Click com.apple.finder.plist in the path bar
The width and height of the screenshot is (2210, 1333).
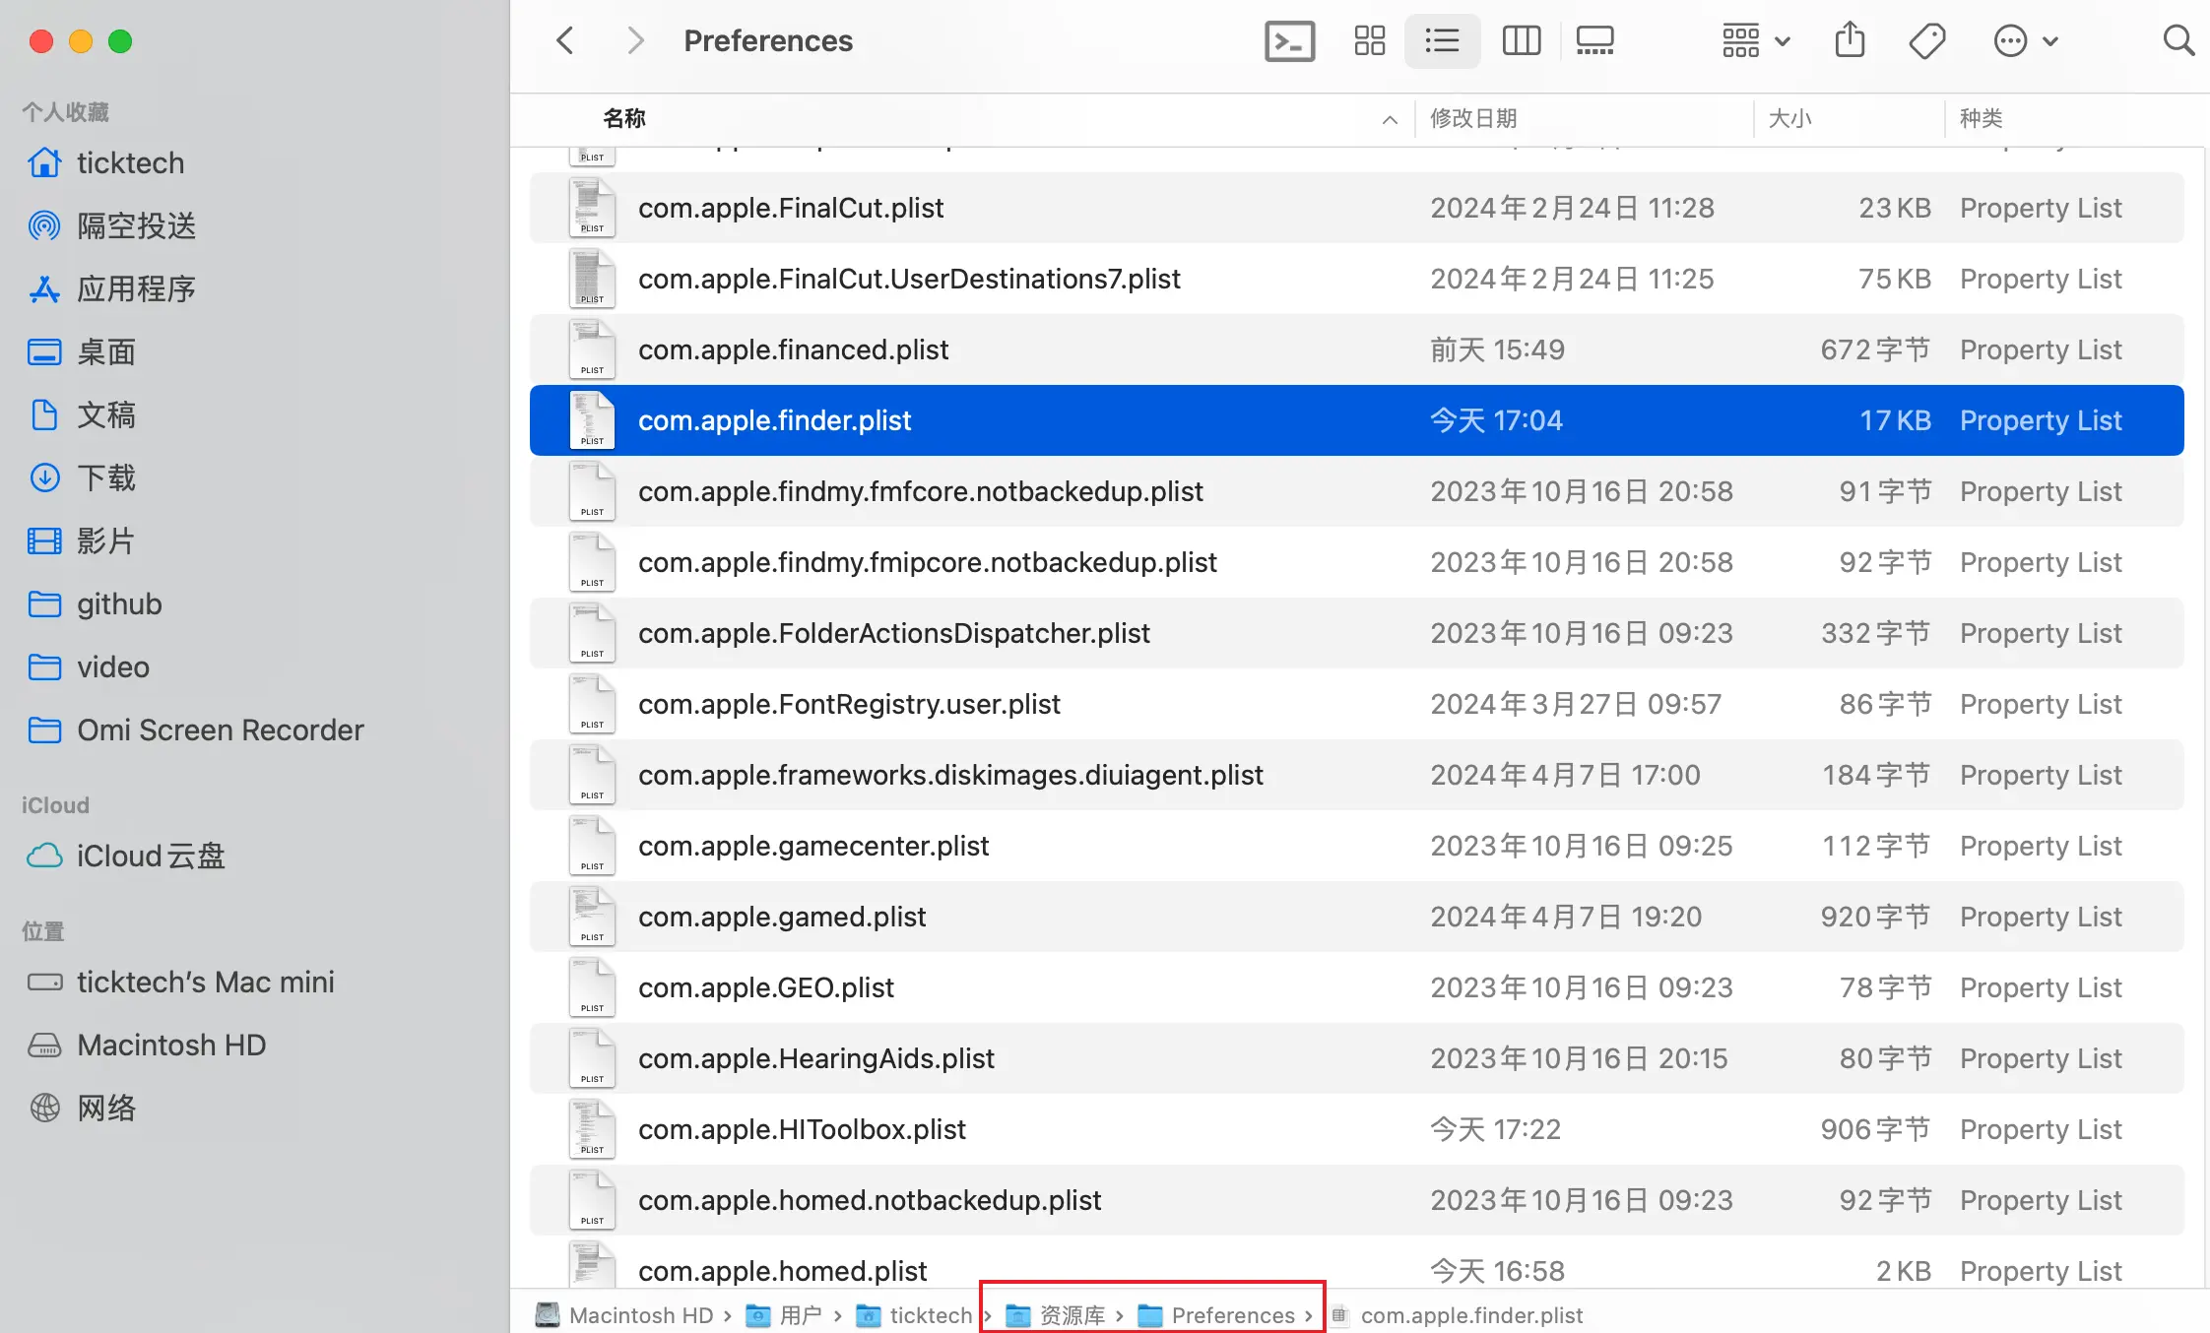pyautogui.click(x=1458, y=1315)
